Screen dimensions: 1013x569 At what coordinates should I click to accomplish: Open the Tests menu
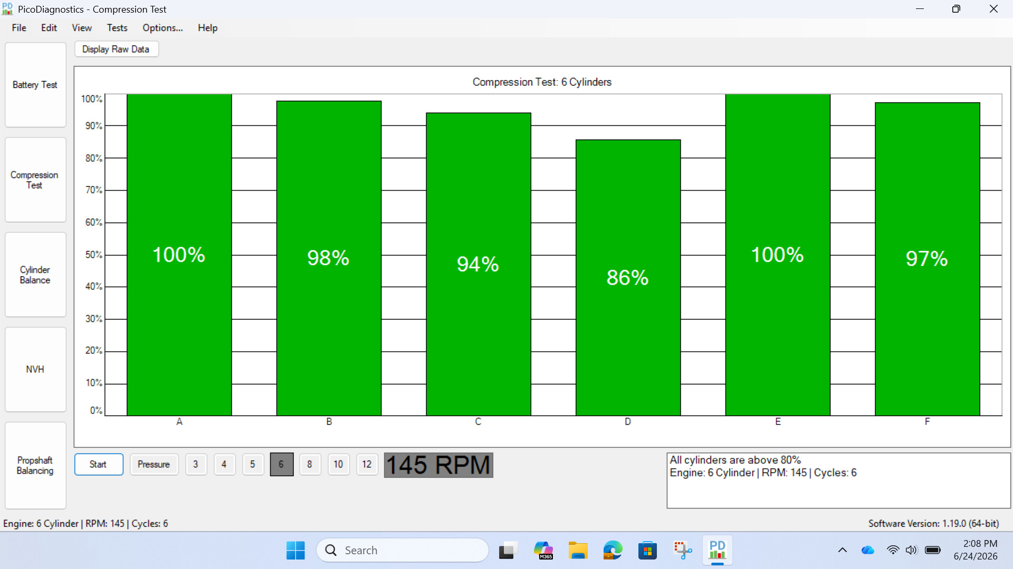pyautogui.click(x=117, y=28)
